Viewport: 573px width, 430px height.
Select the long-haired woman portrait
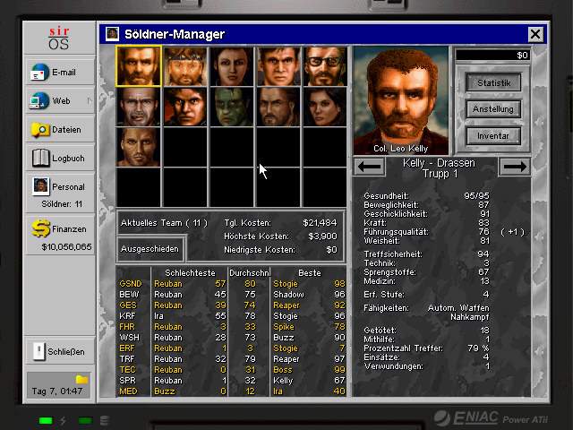pos(325,107)
